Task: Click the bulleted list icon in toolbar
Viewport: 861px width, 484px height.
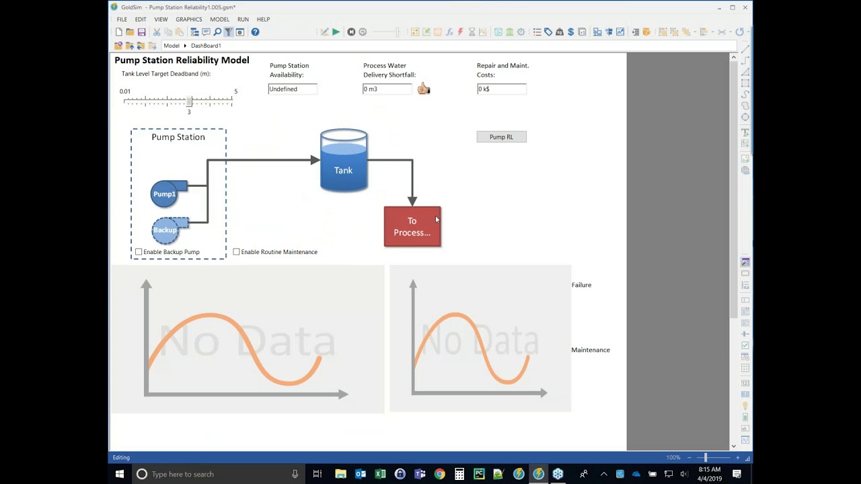Action: [x=537, y=32]
